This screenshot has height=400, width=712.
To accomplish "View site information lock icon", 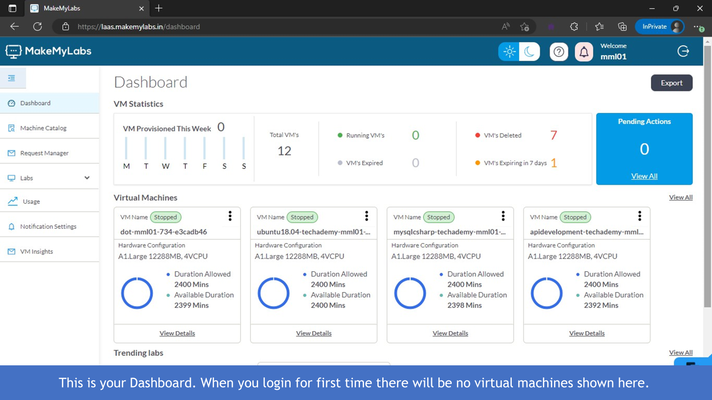I will 65,27.
